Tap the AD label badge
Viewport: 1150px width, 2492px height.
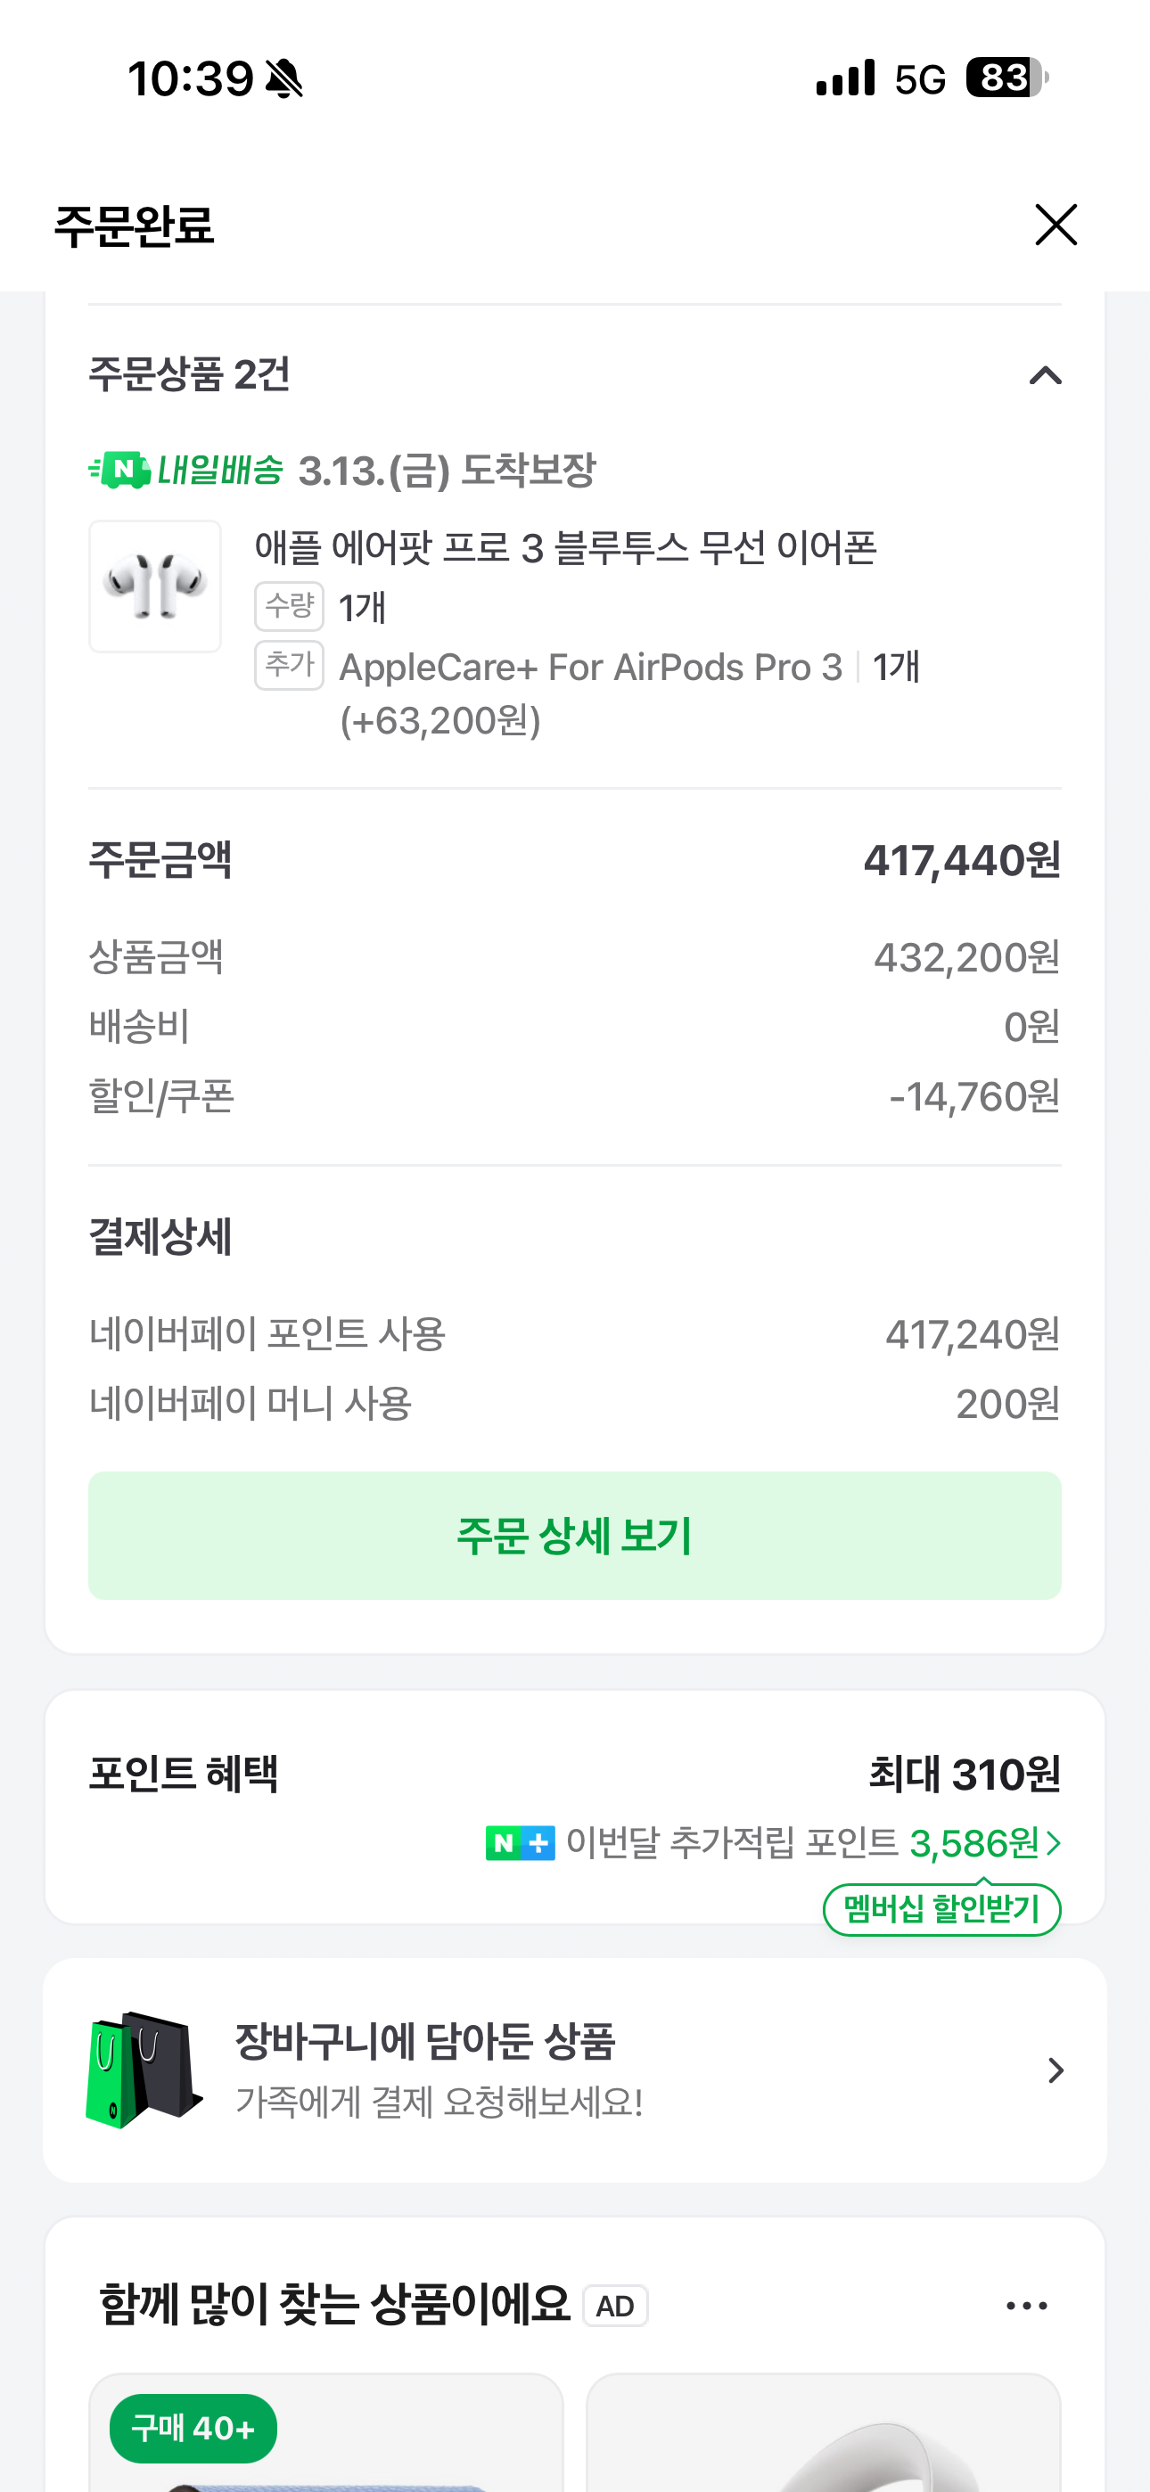tap(616, 2307)
